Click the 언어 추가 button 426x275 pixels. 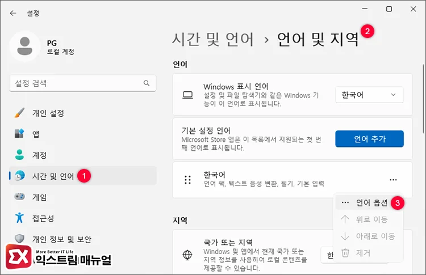click(369, 139)
